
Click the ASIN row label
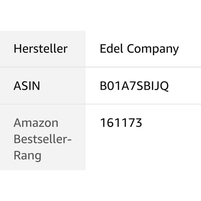[x=26, y=86]
